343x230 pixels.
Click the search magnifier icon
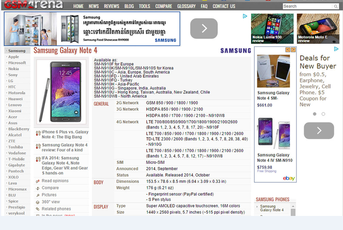click(x=336, y=6)
